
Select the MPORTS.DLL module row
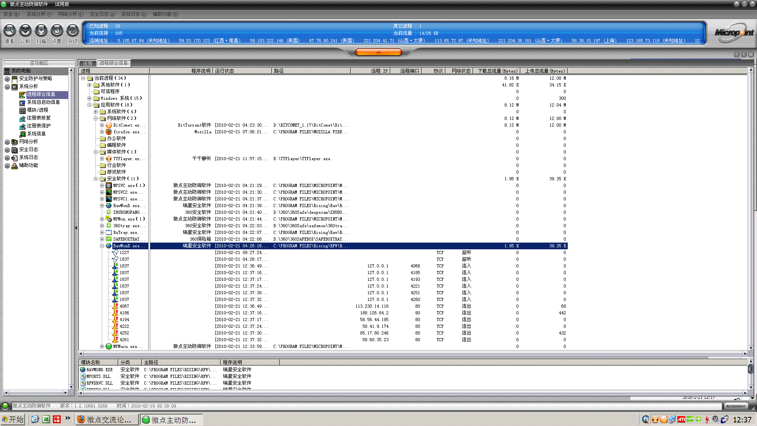click(166, 376)
